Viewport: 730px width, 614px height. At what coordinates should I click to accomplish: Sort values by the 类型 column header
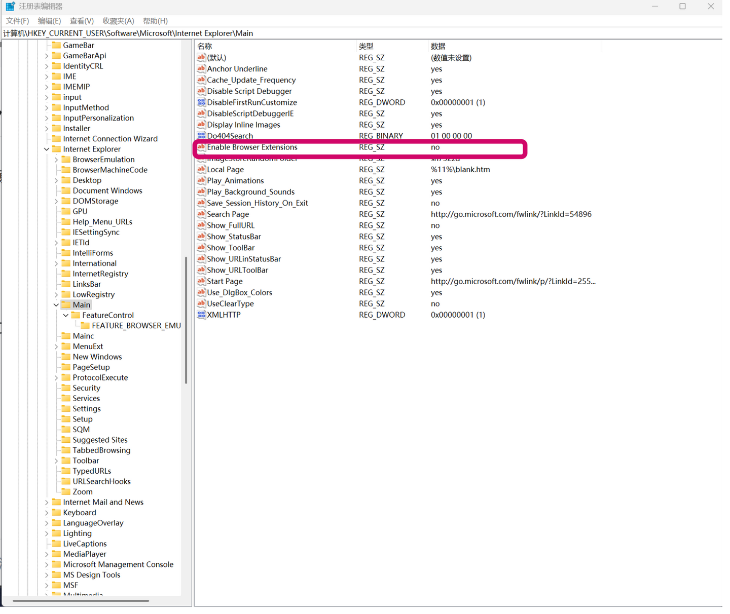coord(392,46)
